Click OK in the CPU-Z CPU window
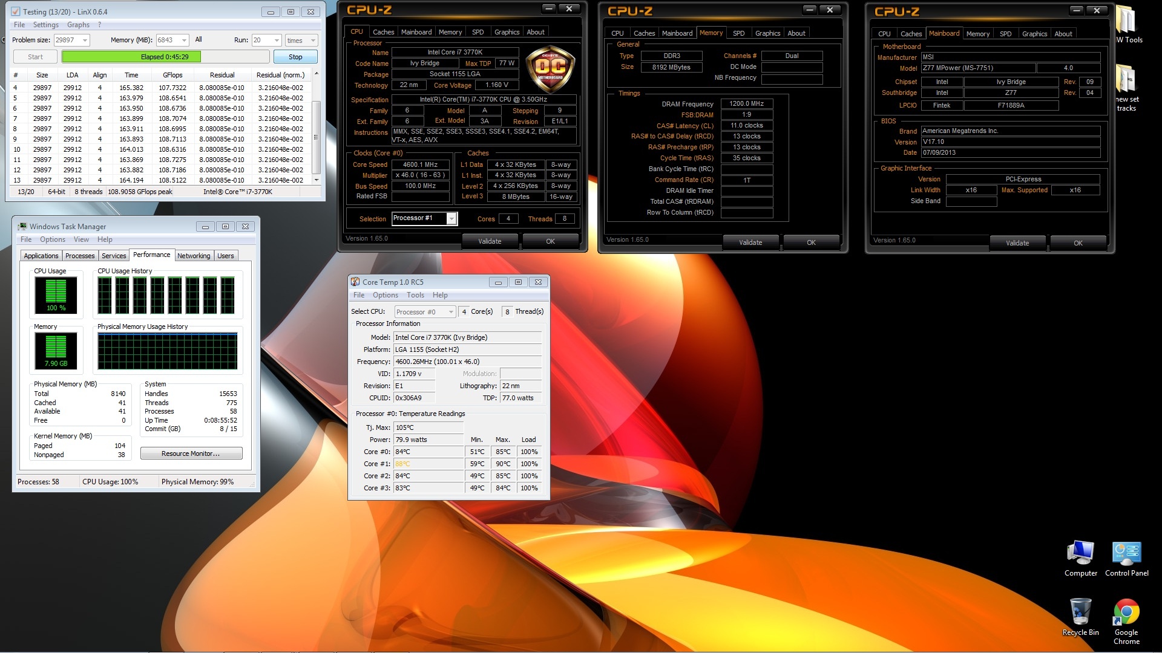This screenshot has width=1162, height=653. [550, 241]
